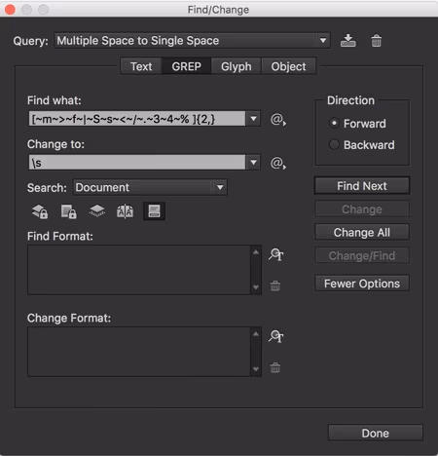Screen dimensions: 438x456
Task: Open special characters menu for Find what
Action: 278,119
